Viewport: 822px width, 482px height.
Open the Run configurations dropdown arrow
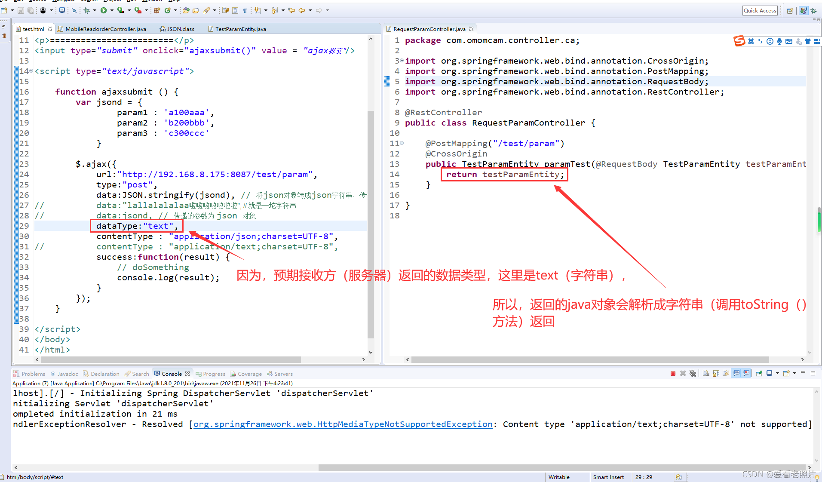pos(112,10)
